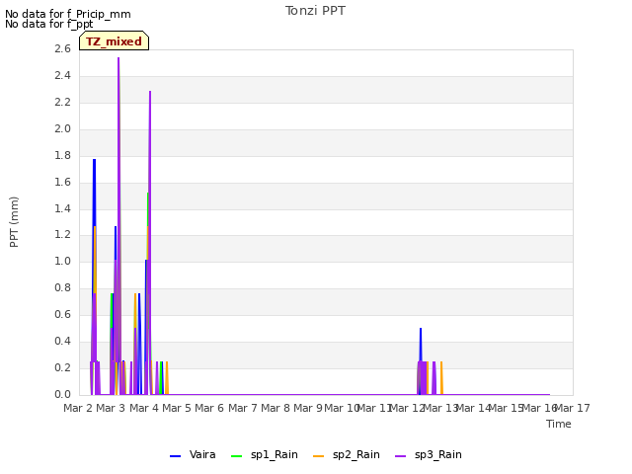
Task: Select the orange sp2_Rain legend swatch
Action: pos(318,456)
